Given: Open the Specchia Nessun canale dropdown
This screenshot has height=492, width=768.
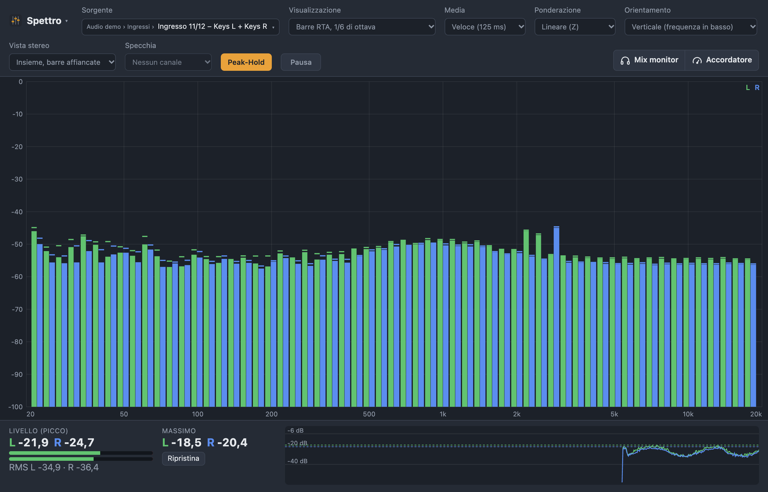Looking at the screenshot, I should point(168,62).
